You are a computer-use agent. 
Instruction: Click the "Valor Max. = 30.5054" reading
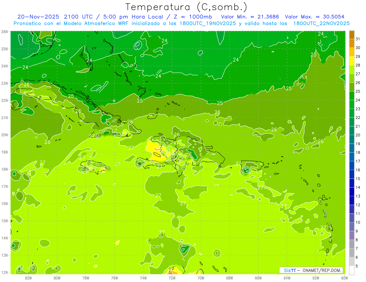coord(314,17)
